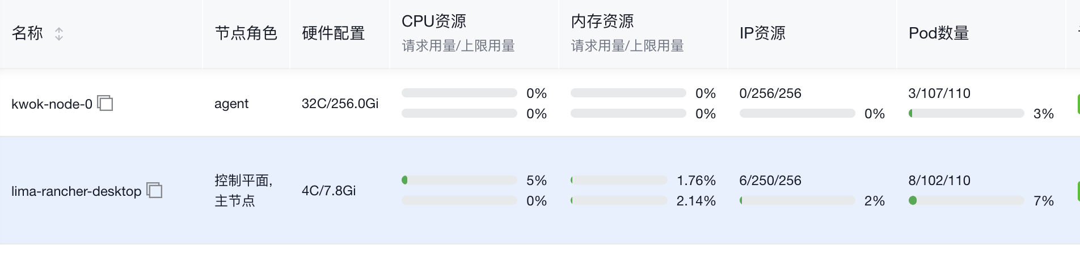The width and height of the screenshot is (1080, 266).
Task: Copy the kwok-node-0 node name
Action: 106,103
